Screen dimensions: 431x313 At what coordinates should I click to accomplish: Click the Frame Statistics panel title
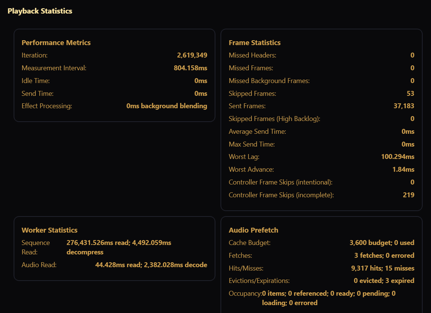(x=255, y=42)
